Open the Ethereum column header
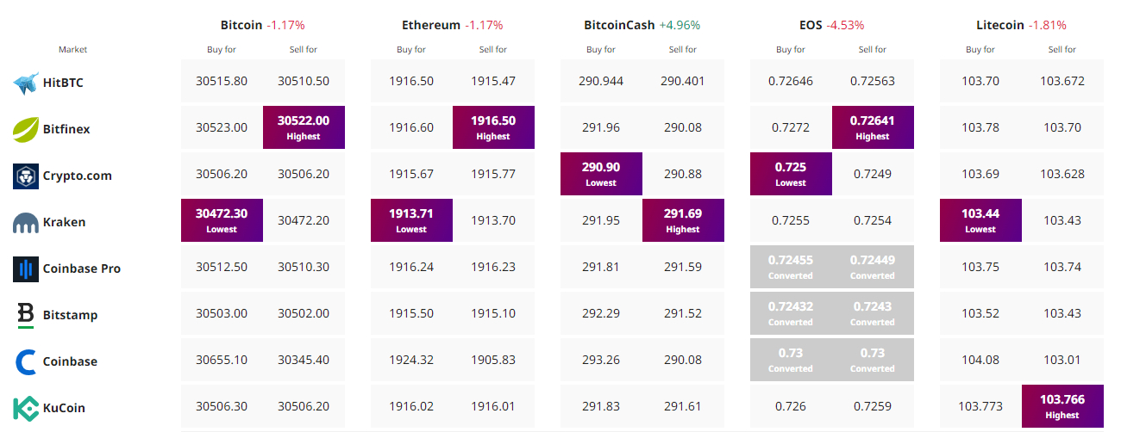 [431, 25]
